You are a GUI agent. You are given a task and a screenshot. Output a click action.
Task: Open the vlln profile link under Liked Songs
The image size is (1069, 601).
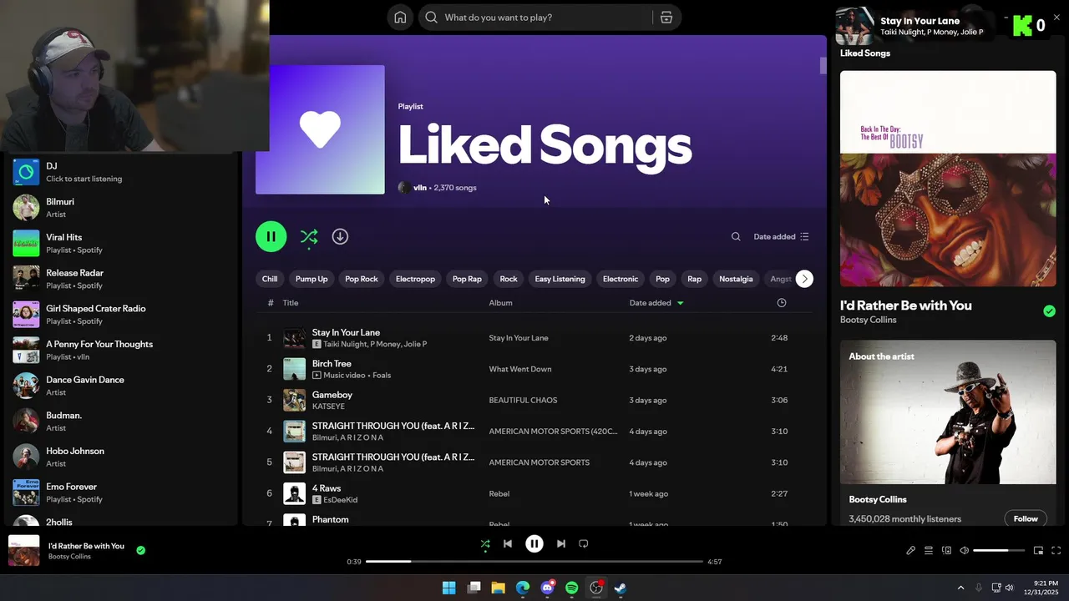[x=420, y=188]
